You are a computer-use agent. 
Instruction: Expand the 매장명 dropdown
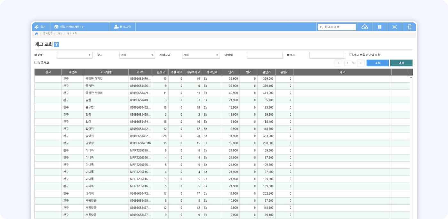click(75, 55)
